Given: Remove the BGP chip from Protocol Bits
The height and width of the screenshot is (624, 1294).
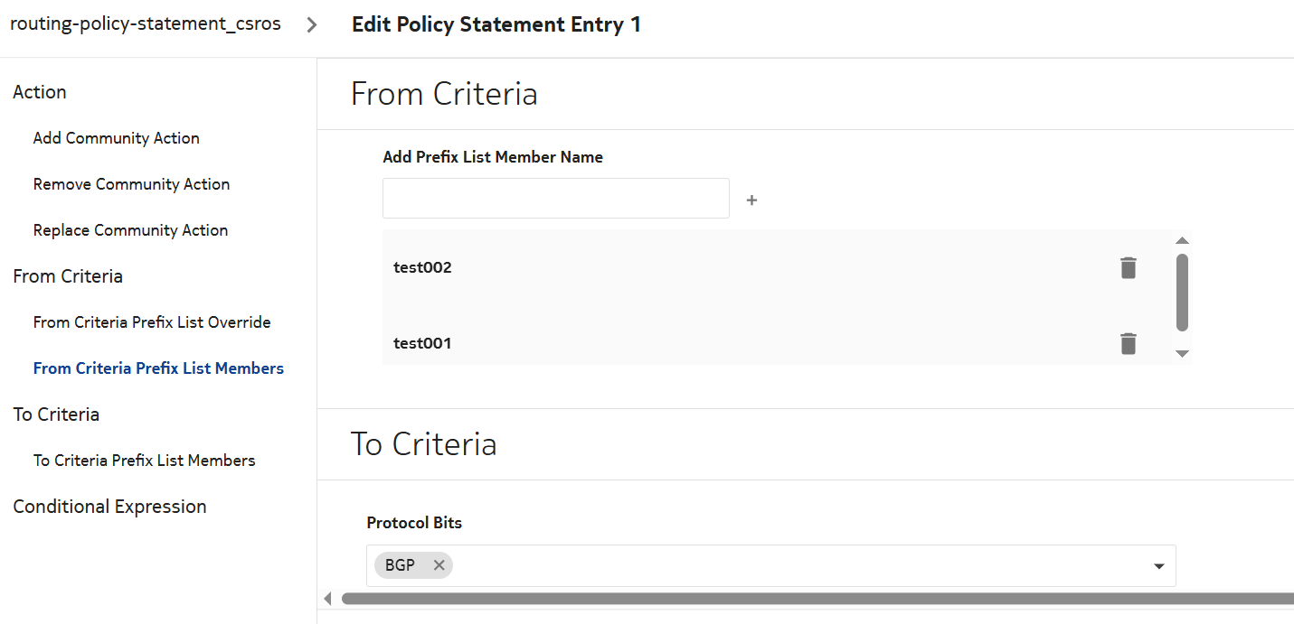Looking at the screenshot, I should (x=439, y=565).
